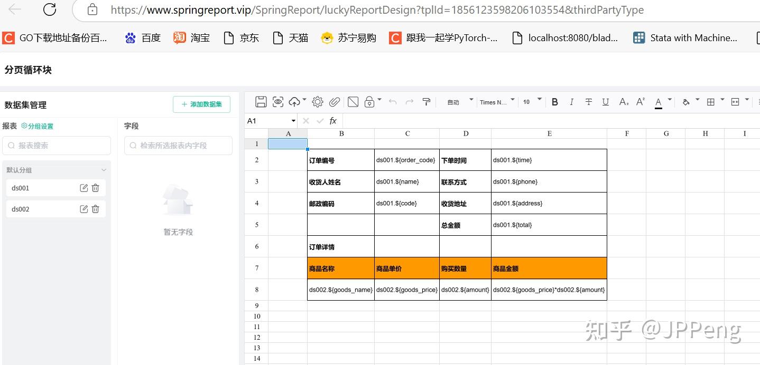Open report preview with the eye icon
The height and width of the screenshot is (365, 760).
point(278,102)
